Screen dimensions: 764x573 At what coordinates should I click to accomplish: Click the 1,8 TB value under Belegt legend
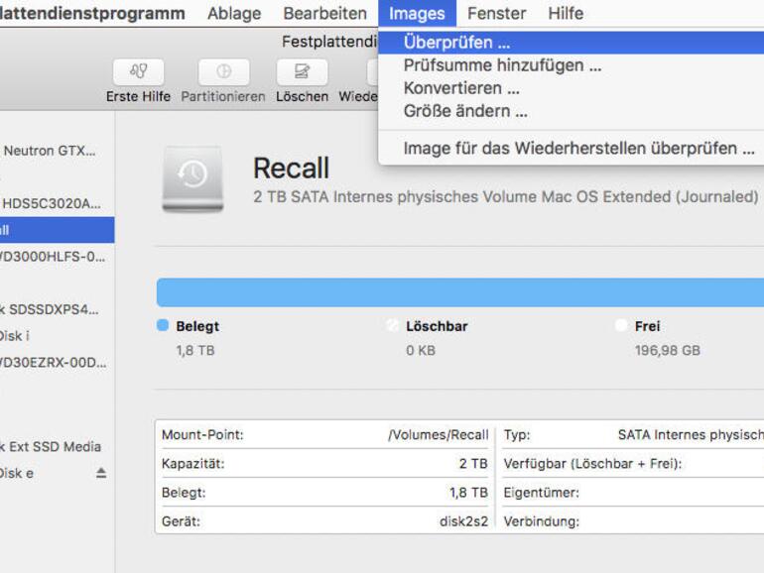(195, 351)
